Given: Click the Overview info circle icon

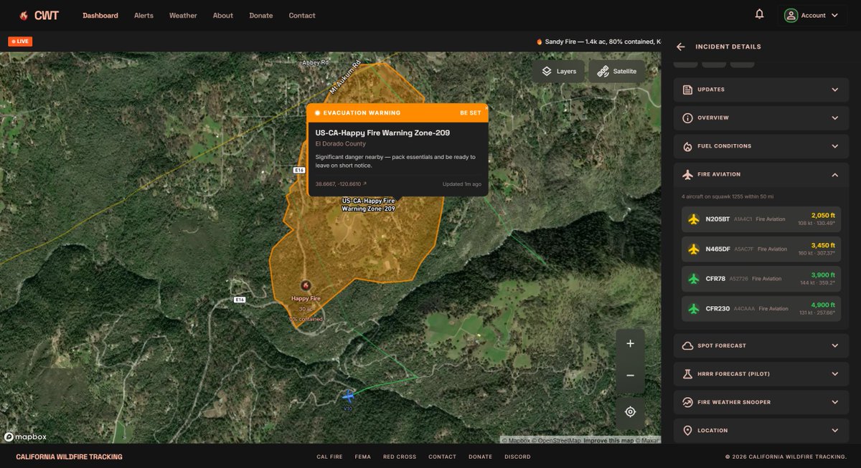Looking at the screenshot, I should tap(687, 118).
